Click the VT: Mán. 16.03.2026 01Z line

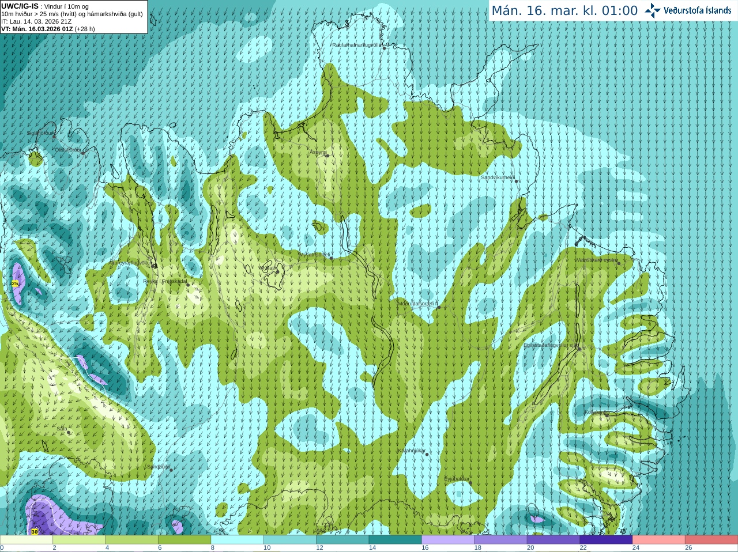click(48, 29)
